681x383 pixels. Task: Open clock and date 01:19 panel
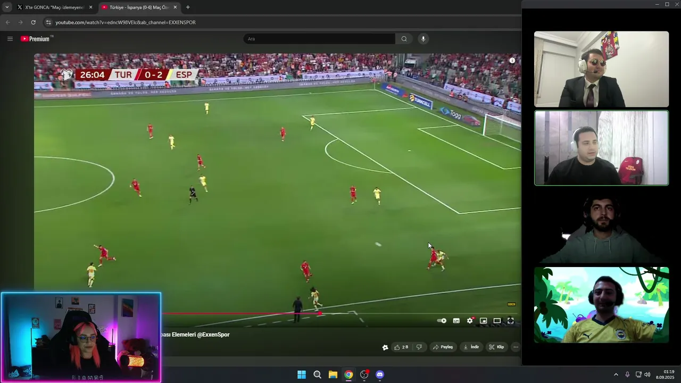(x=665, y=374)
